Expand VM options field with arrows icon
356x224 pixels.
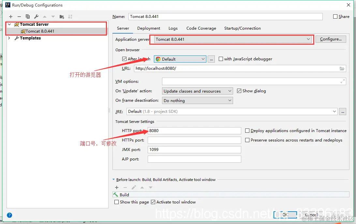343,81
